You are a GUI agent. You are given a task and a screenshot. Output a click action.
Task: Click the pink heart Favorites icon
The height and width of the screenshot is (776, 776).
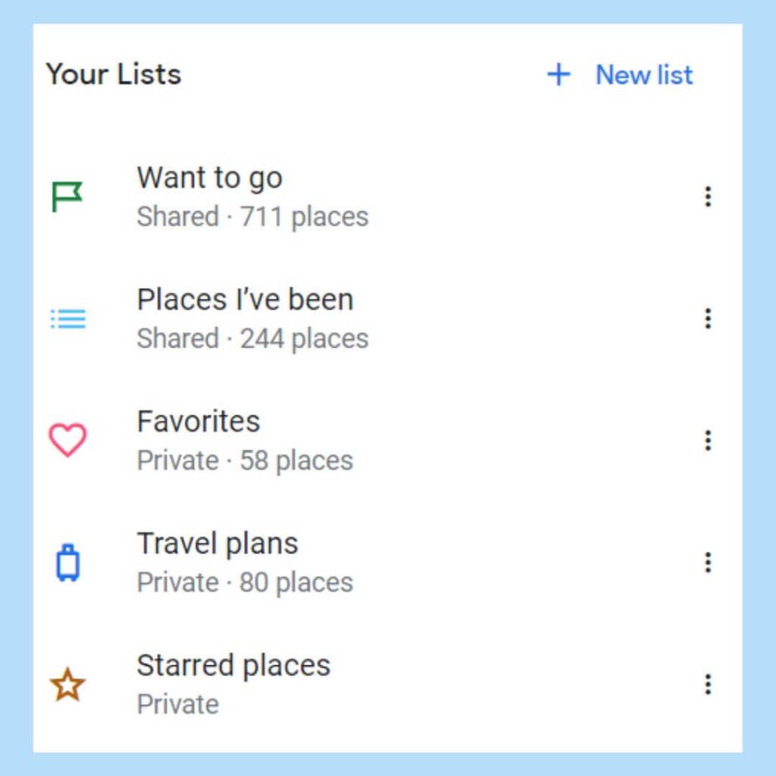tap(67, 440)
